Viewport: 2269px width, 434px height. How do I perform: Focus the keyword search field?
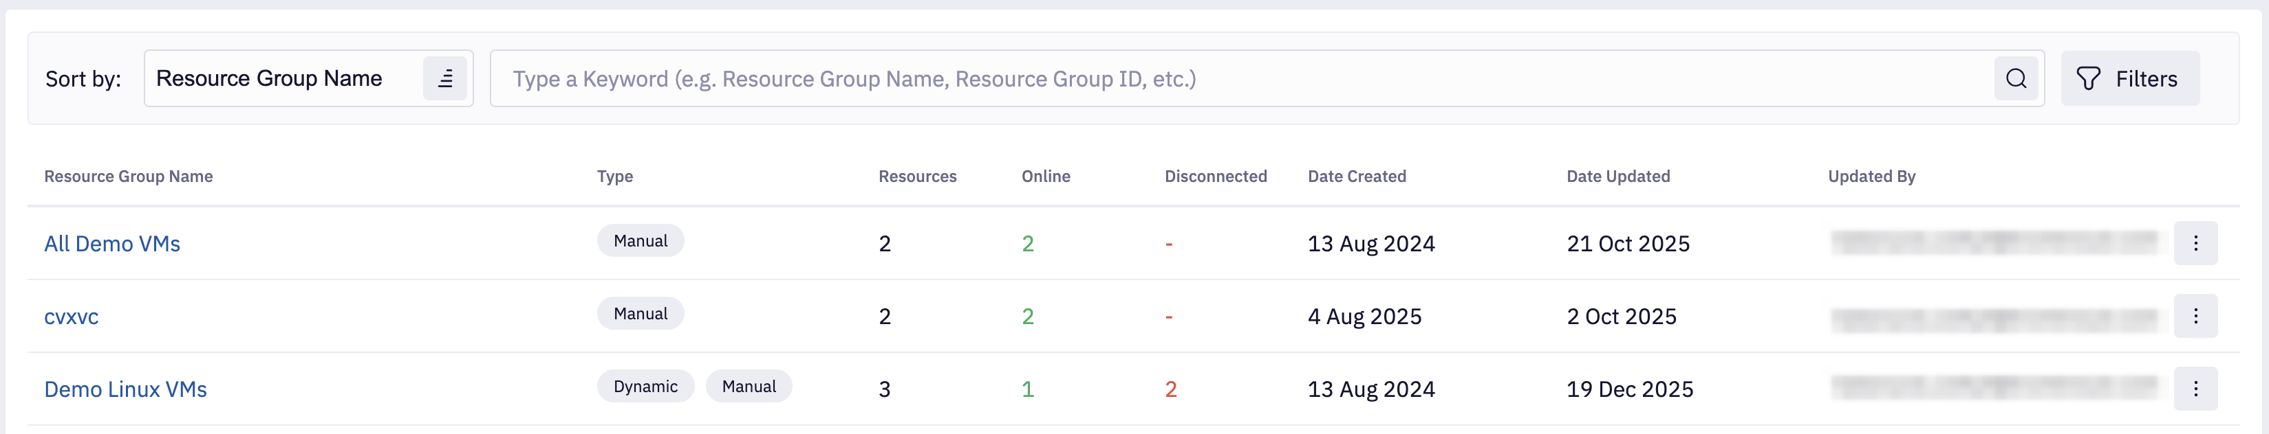1233,79
